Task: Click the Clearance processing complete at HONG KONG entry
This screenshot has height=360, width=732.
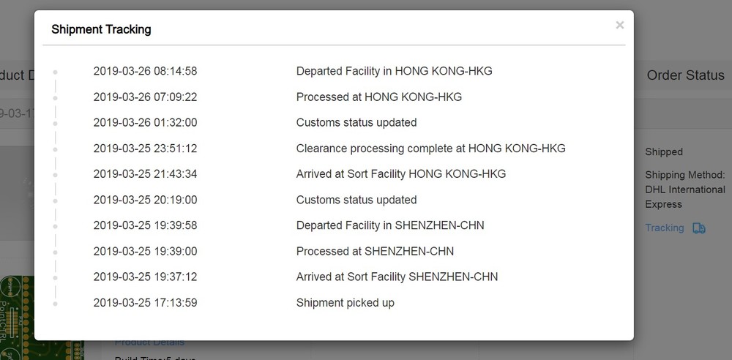Action: [430, 149]
